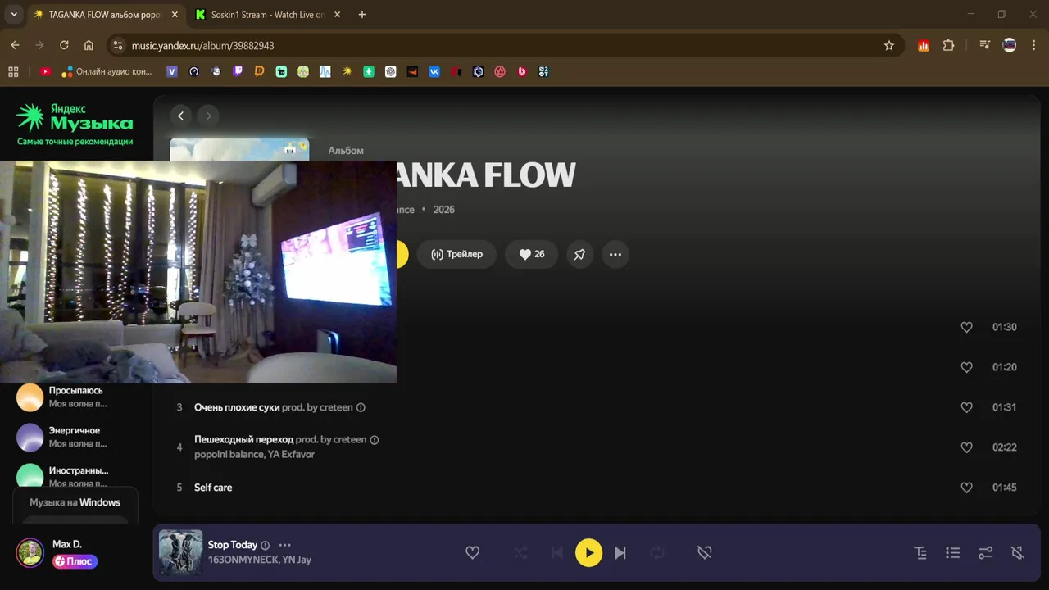
Task: Go to browser home page
Action: click(89, 46)
